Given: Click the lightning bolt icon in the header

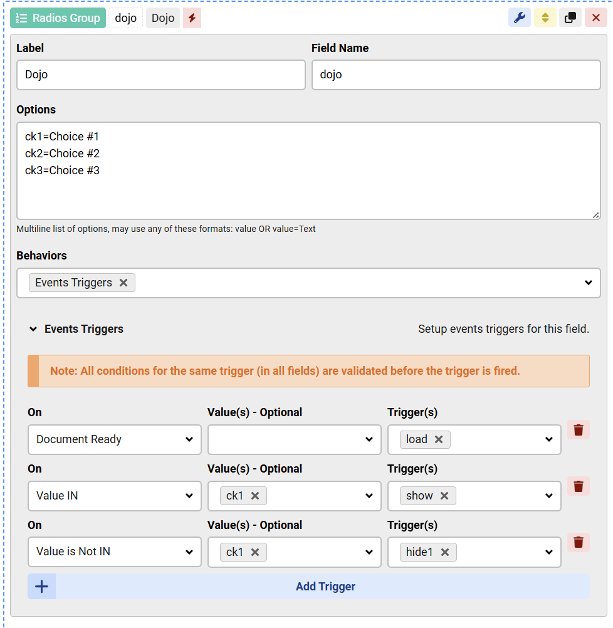Looking at the screenshot, I should coord(191,18).
